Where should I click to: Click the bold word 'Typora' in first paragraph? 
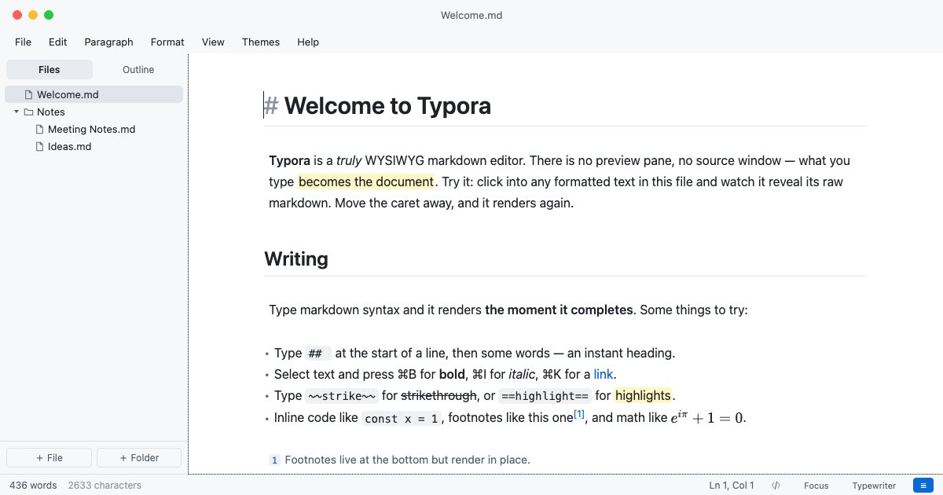[289, 160]
